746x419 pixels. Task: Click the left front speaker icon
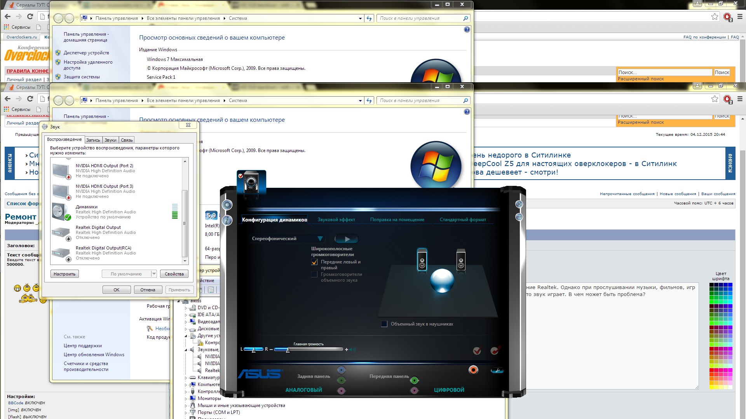point(422,260)
